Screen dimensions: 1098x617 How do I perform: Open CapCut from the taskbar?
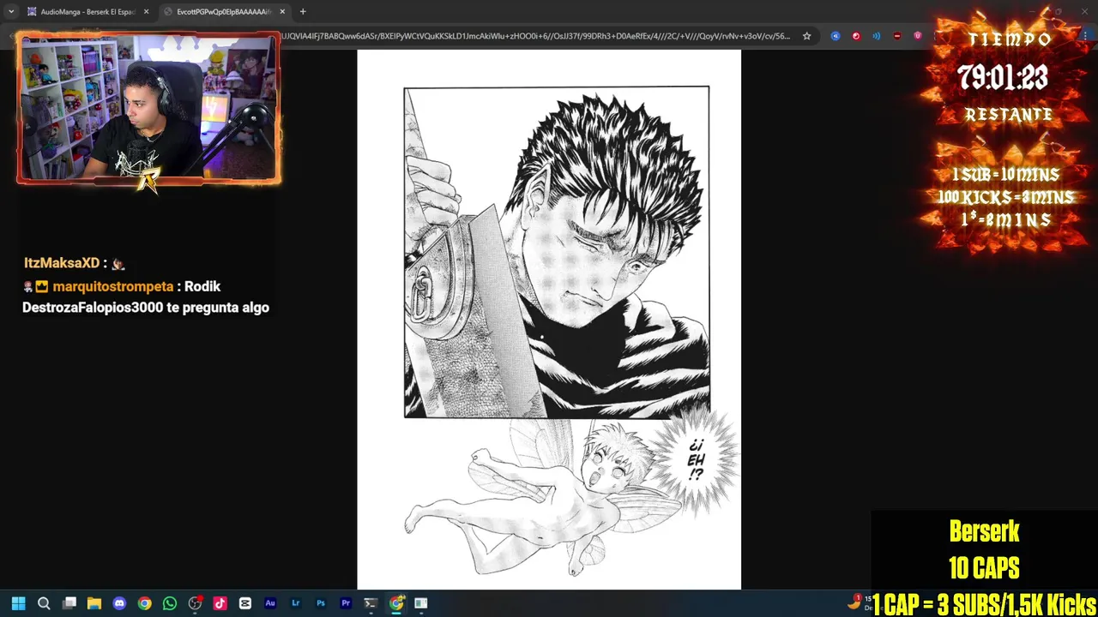pyautogui.click(x=245, y=603)
